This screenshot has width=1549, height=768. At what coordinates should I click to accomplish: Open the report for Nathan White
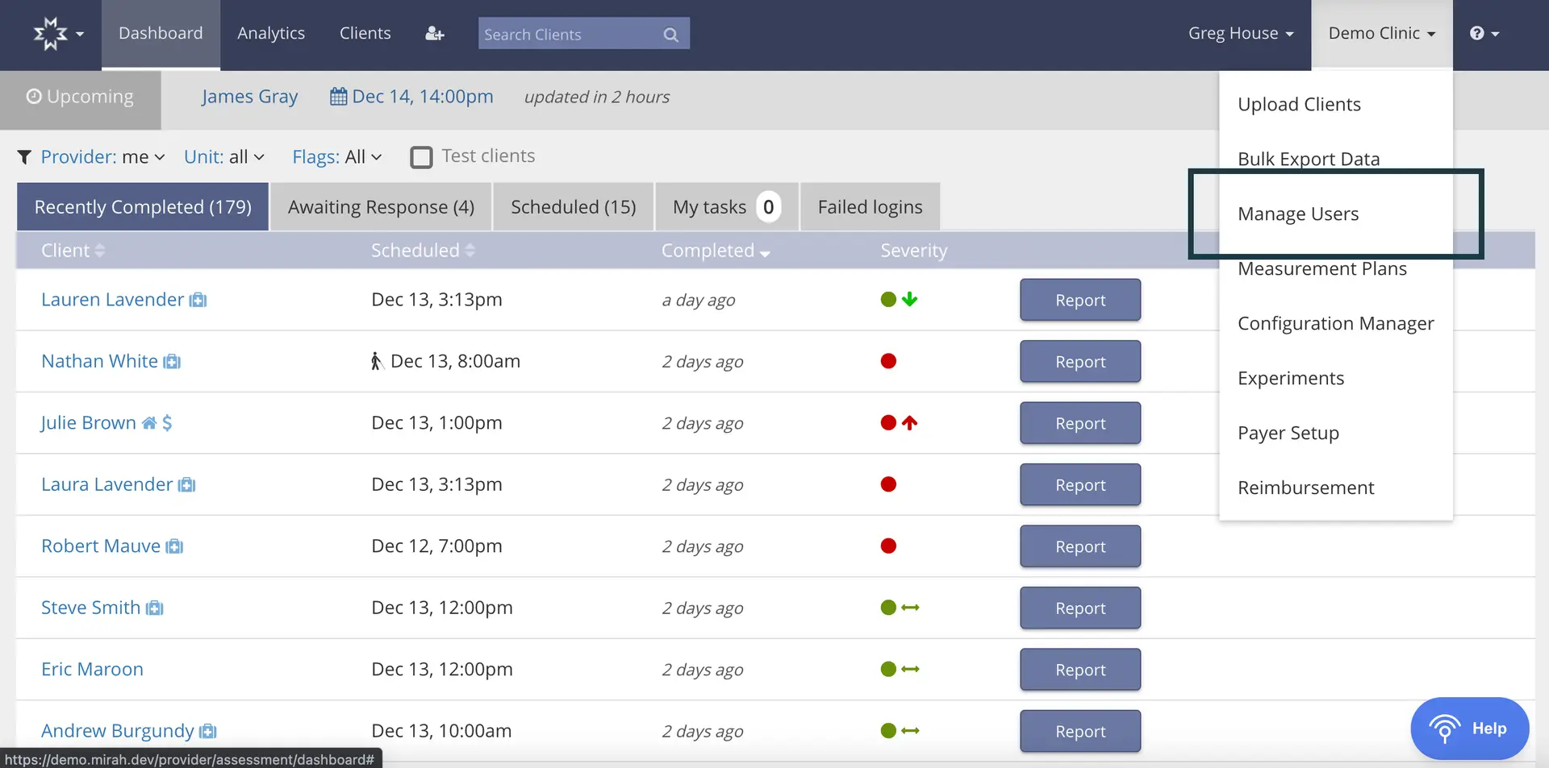pos(1080,361)
